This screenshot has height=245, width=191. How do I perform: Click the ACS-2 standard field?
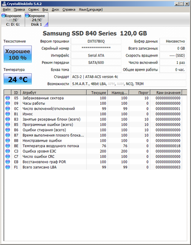(129, 77)
